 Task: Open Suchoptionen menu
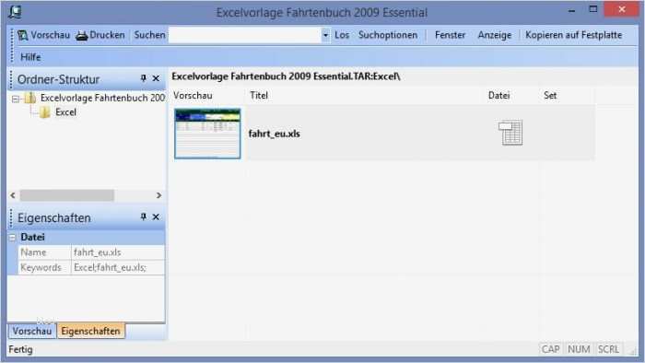(x=388, y=35)
